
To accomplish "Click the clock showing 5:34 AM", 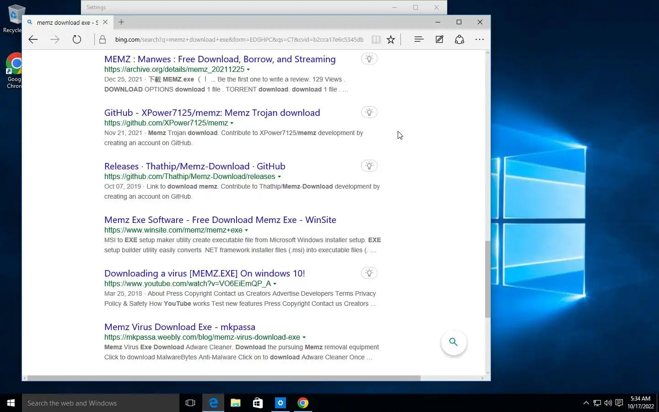I will click(x=641, y=402).
